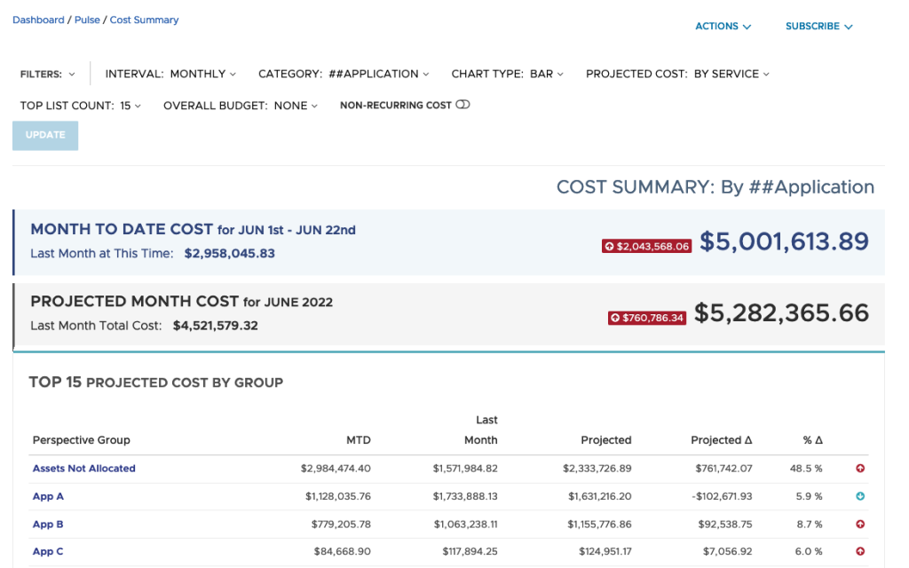Viewport: 909px width, 568px height.
Task: Change the Chart Type Bar dropdown
Action: coord(507,74)
